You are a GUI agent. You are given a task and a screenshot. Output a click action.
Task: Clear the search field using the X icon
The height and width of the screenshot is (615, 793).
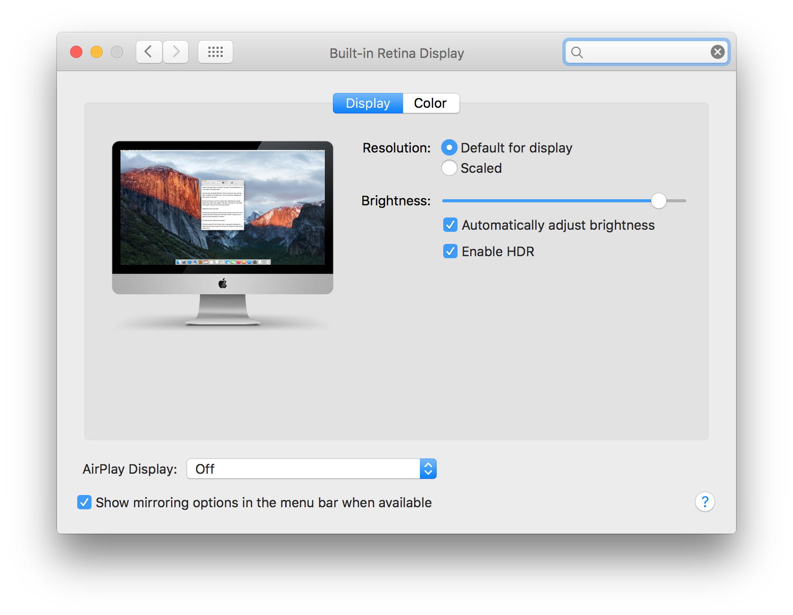click(717, 51)
